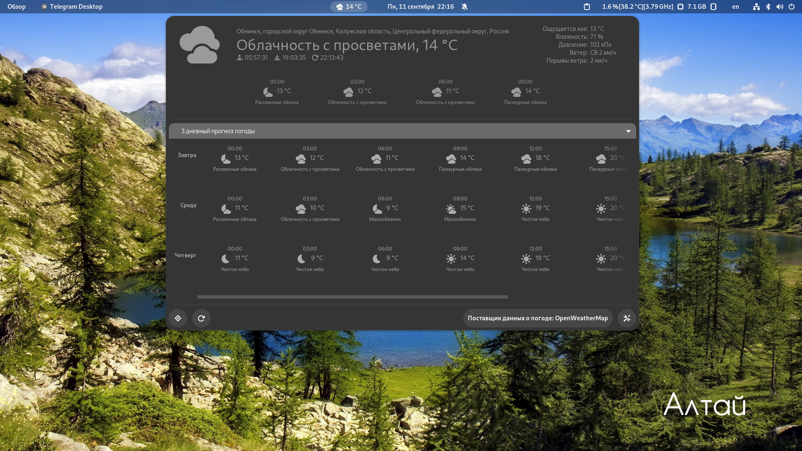Click Завтра 00:00 night cloud icon

226,159
